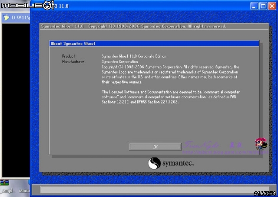This screenshot has height=197, width=278.
Task: Click the D:\W11 window title icon
Action: 6,17
